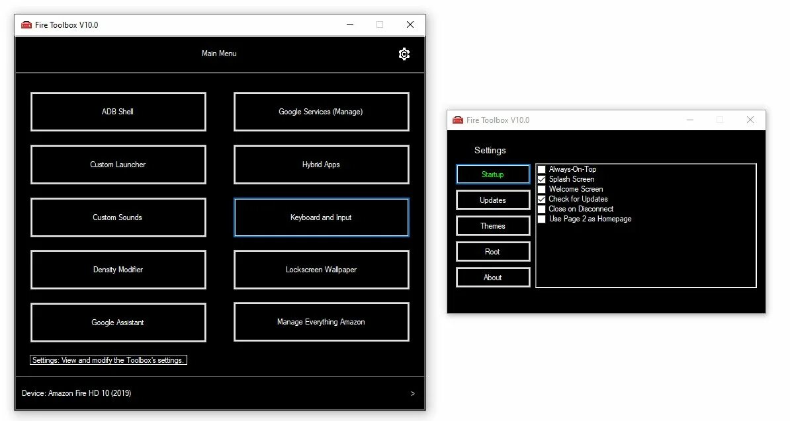Open Google Services (Manage)
Screen dimensions: 790x421
tap(322, 112)
